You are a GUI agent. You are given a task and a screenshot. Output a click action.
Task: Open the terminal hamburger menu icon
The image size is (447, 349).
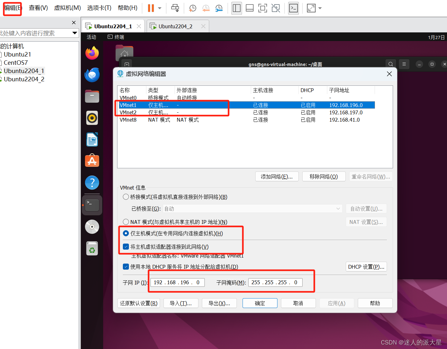404,64
